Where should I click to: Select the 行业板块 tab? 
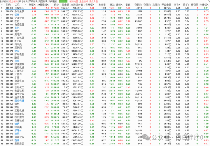(13, 1)
